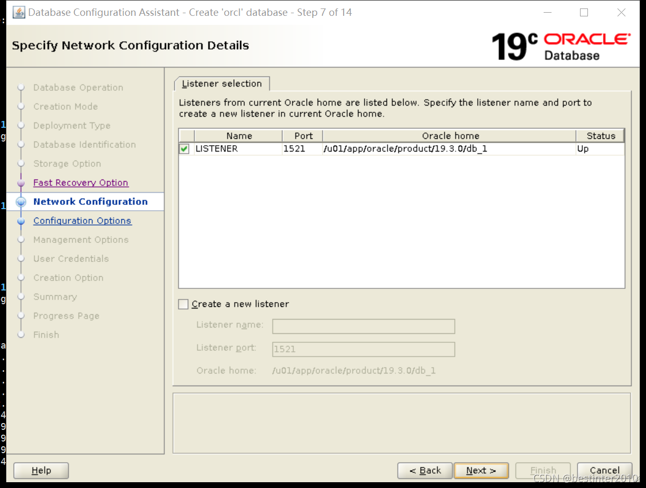Screen dimensions: 646x488
Task: Click the Summary step
Action: coord(55,297)
